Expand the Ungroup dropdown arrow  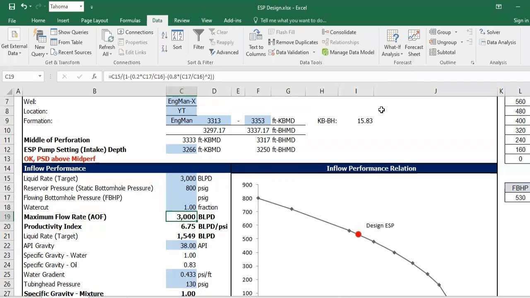(x=461, y=42)
